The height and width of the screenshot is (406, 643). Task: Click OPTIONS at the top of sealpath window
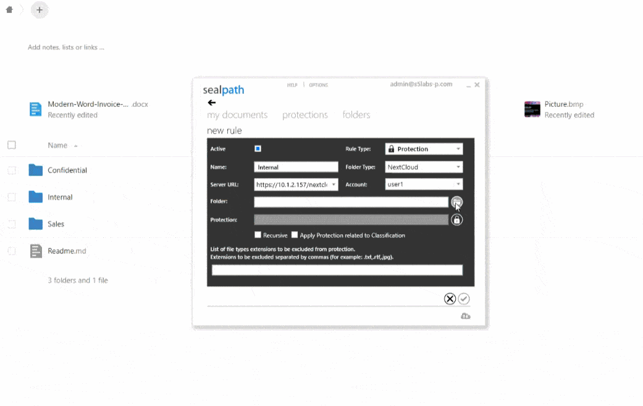click(x=318, y=85)
